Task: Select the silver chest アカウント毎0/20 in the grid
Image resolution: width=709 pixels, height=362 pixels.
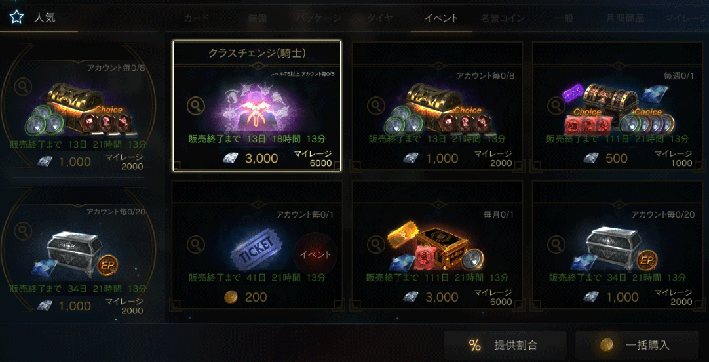Action: (618, 245)
